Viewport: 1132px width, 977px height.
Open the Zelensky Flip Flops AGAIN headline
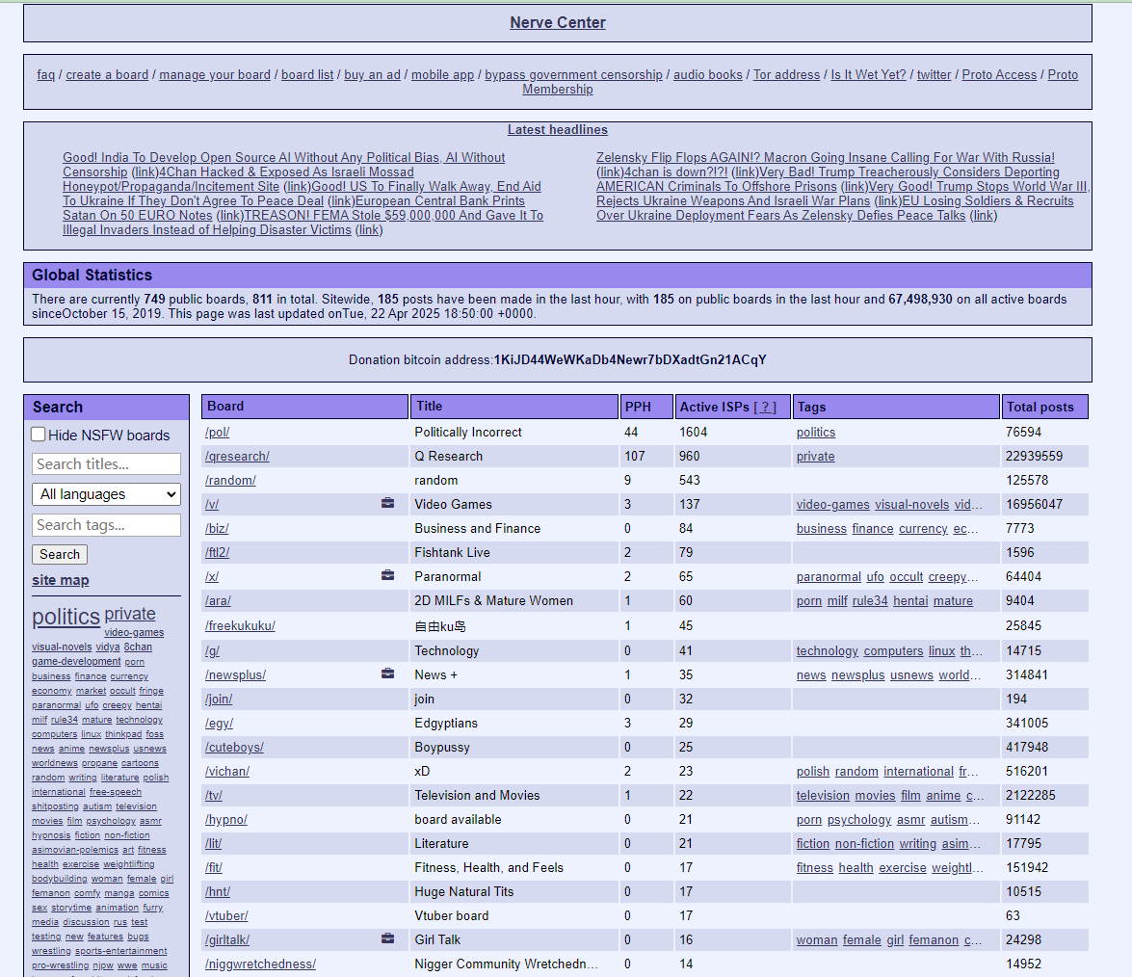click(826, 157)
